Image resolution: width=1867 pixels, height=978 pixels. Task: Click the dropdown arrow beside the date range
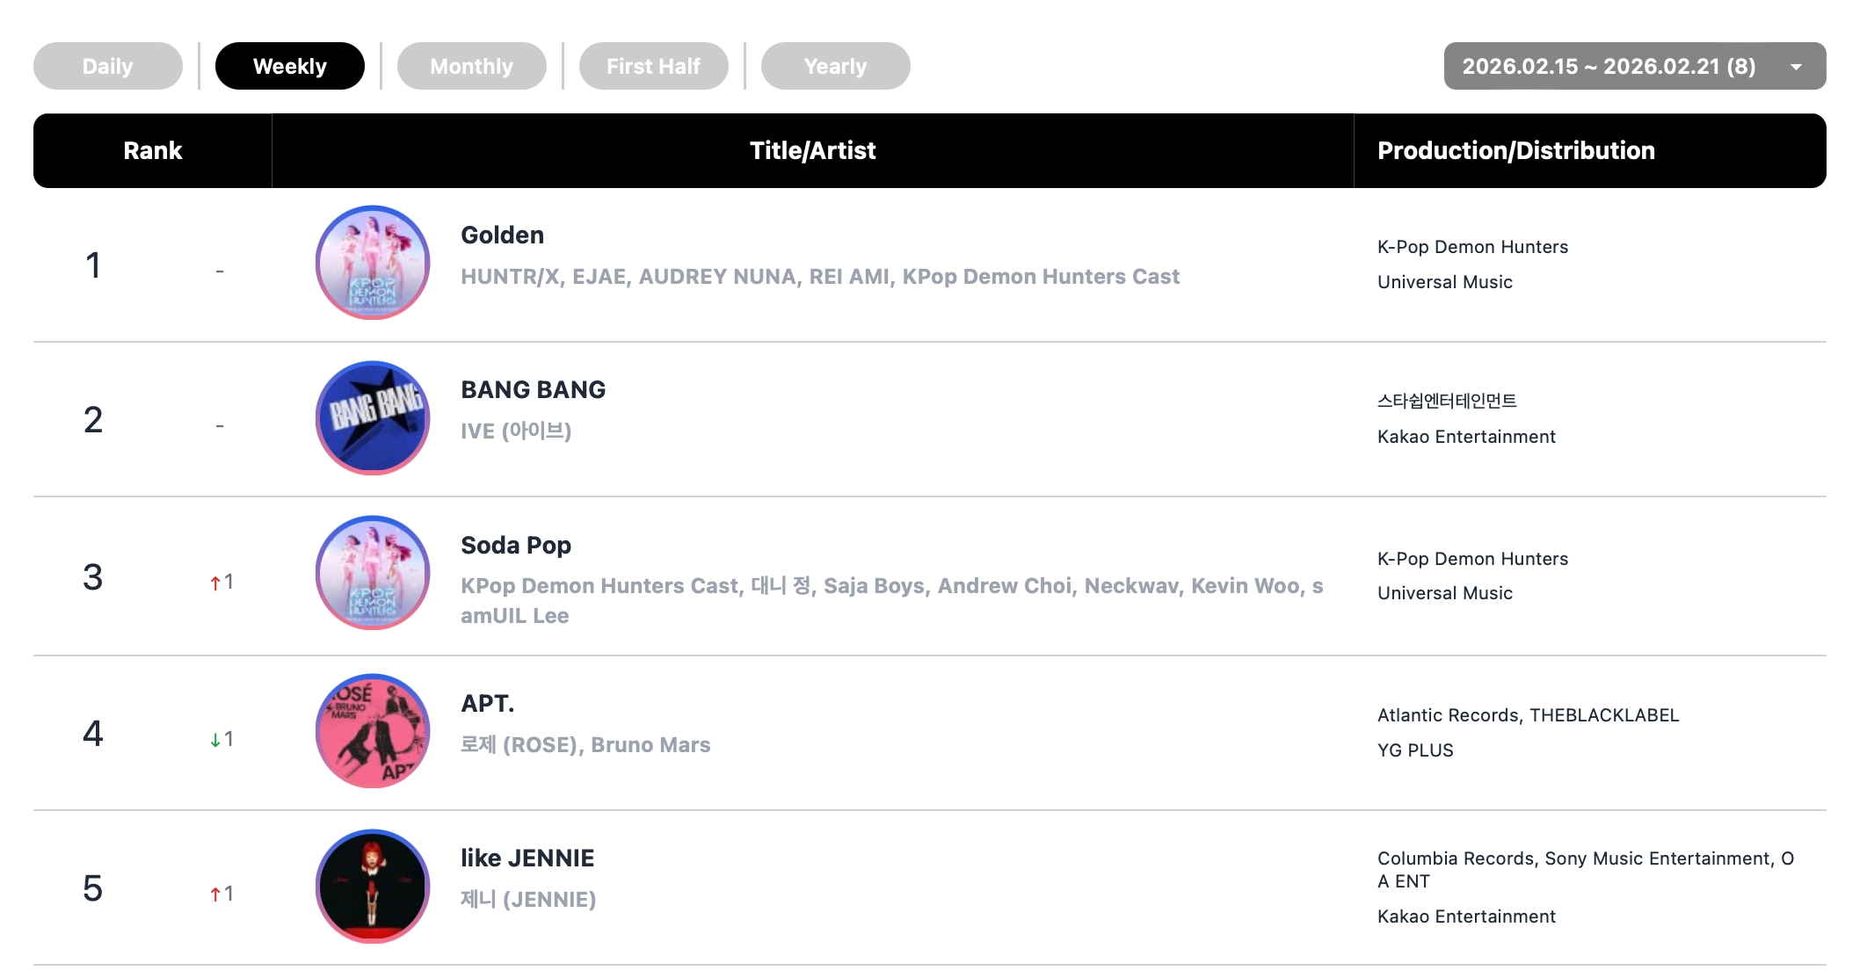(1797, 67)
